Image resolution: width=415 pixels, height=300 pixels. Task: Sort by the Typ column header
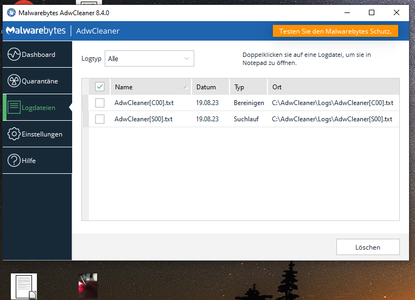(x=248, y=87)
